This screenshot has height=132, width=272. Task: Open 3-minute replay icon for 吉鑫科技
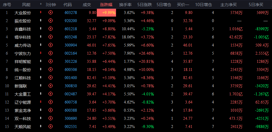point(50,29)
